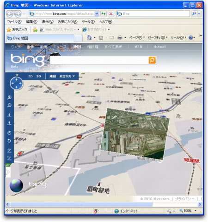Select the ニュース tab in Bing navigation

tap(60, 47)
